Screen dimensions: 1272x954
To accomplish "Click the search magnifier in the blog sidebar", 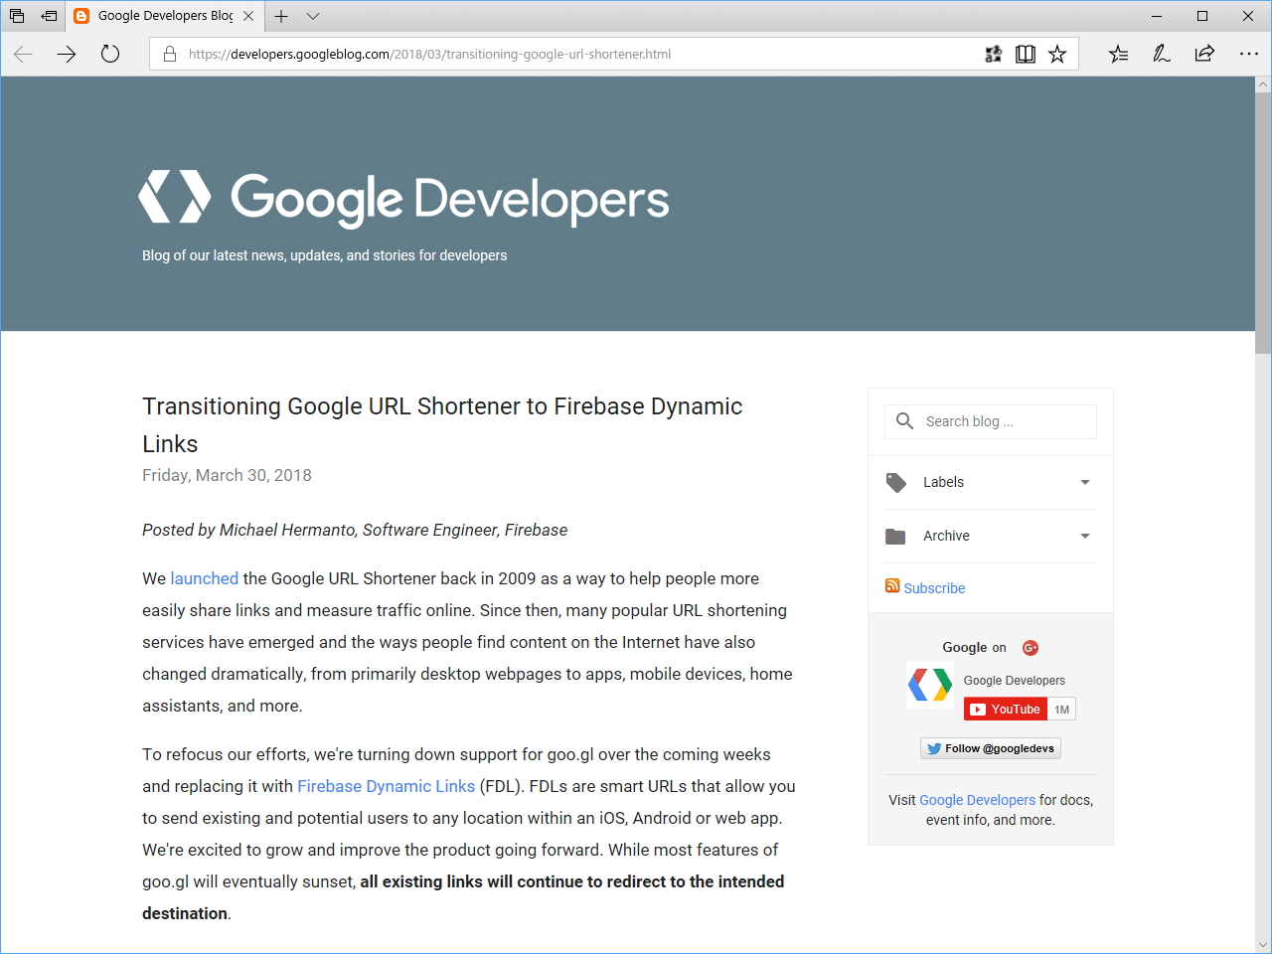I will coord(904,420).
